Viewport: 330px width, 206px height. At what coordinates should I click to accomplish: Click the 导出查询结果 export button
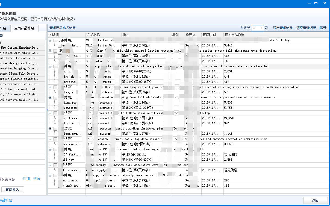click(x=282, y=28)
